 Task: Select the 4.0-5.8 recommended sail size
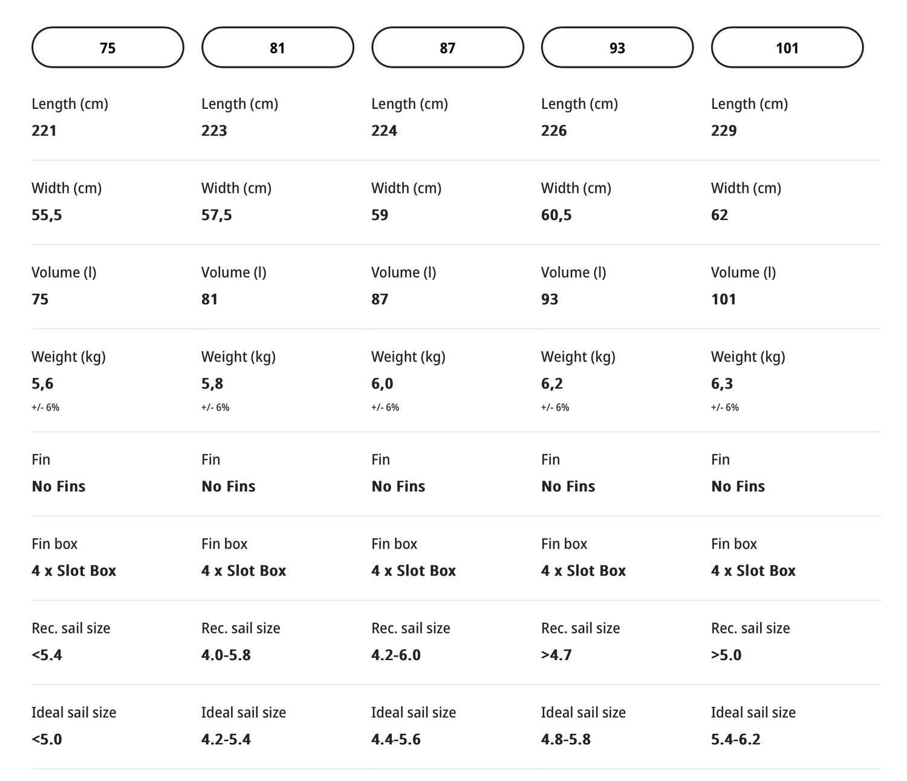(226, 655)
